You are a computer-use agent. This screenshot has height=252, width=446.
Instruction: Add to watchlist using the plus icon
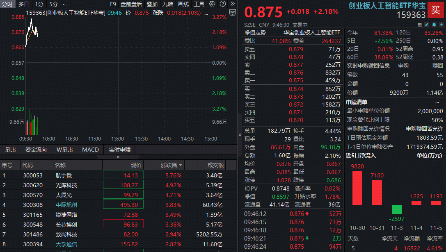click(x=441, y=25)
